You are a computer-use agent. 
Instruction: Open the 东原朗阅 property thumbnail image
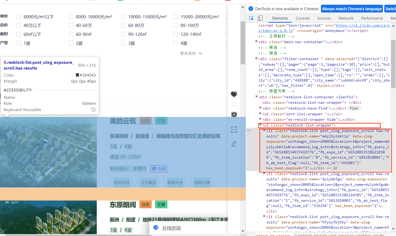pos(48,217)
